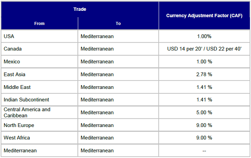Click the Canada row origin cell
The height and width of the screenshot is (158, 251).
click(x=39, y=49)
